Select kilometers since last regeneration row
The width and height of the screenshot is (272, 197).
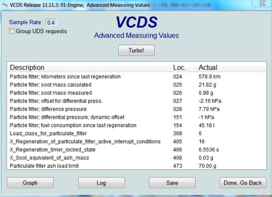coord(65,76)
